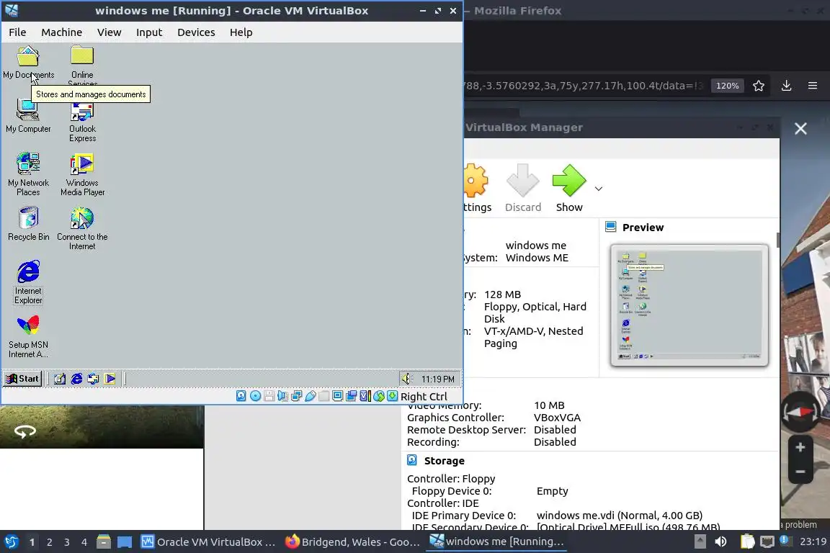Click the hard disk activity indicator in VM status bar

[241, 396]
